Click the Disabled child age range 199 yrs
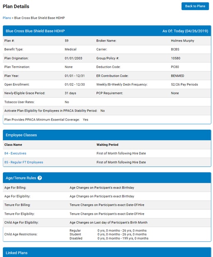 click(x=123, y=238)
